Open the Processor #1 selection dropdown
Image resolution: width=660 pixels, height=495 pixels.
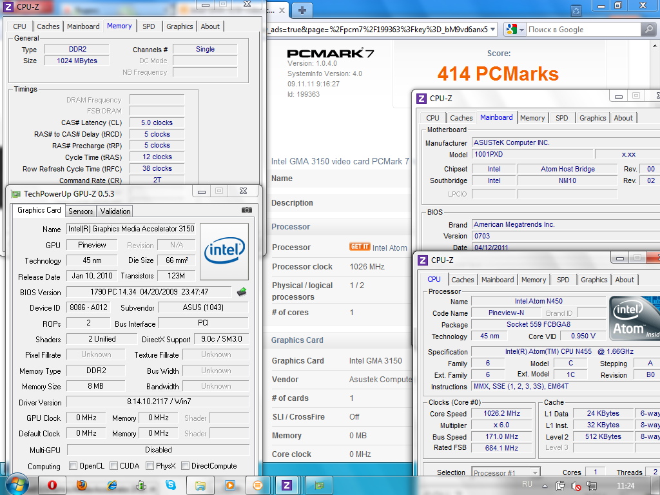coord(534,472)
